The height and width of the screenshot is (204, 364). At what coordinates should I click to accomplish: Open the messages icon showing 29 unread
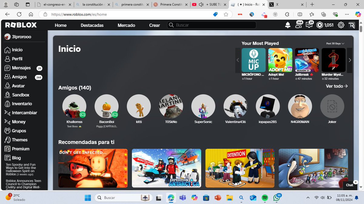tap(309, 25)
